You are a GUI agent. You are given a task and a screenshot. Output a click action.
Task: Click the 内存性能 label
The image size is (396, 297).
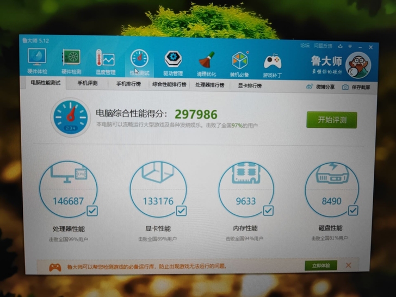pos(245,228)
